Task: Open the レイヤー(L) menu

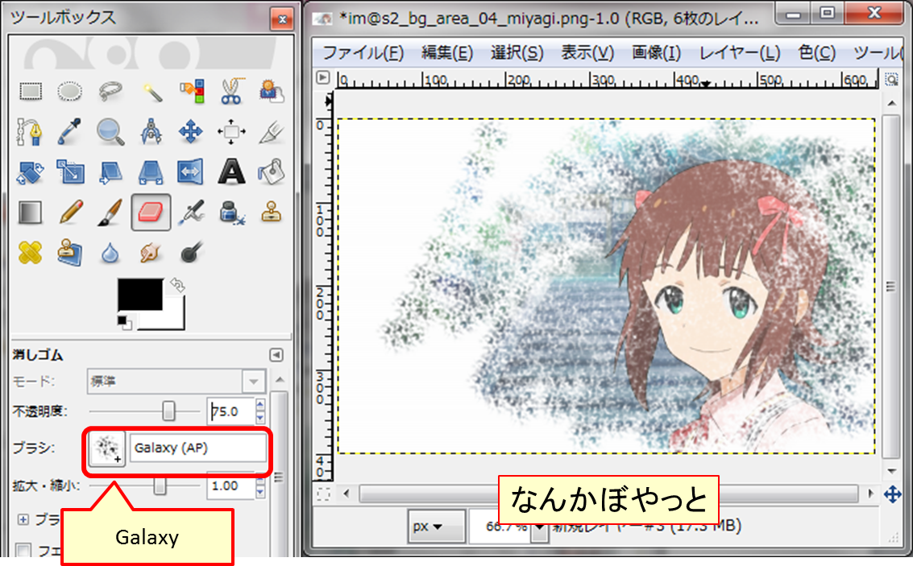Action: 740,53
